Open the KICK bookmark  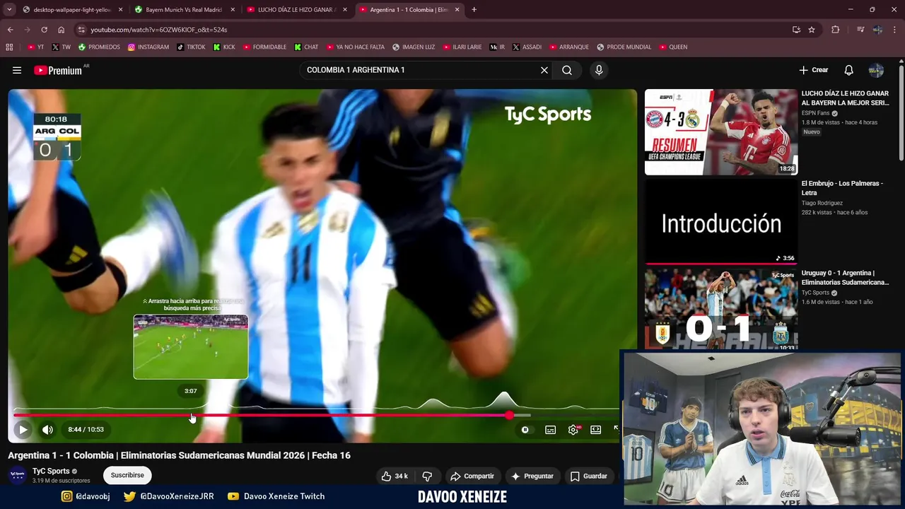coord(224,47)
